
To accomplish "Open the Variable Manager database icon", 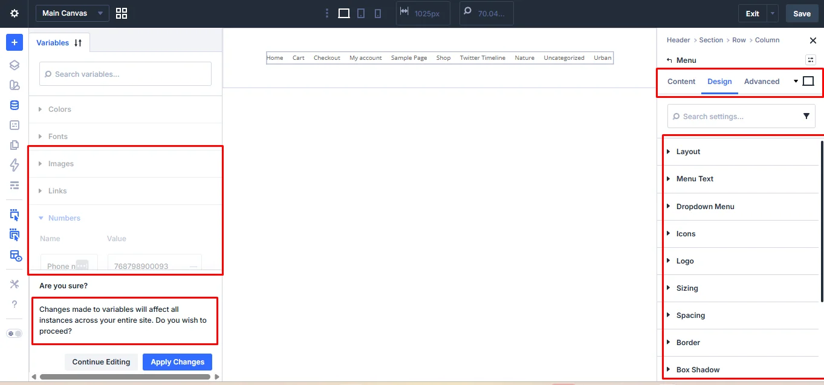I will [15, 105].
